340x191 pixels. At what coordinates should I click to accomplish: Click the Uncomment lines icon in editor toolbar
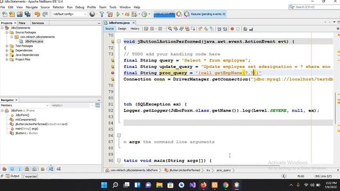point(251,29)
